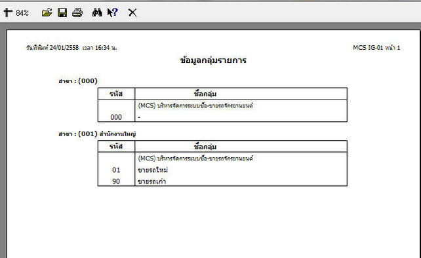
Task: Click รหัส column header in second table
Action: tap(116, 147)
